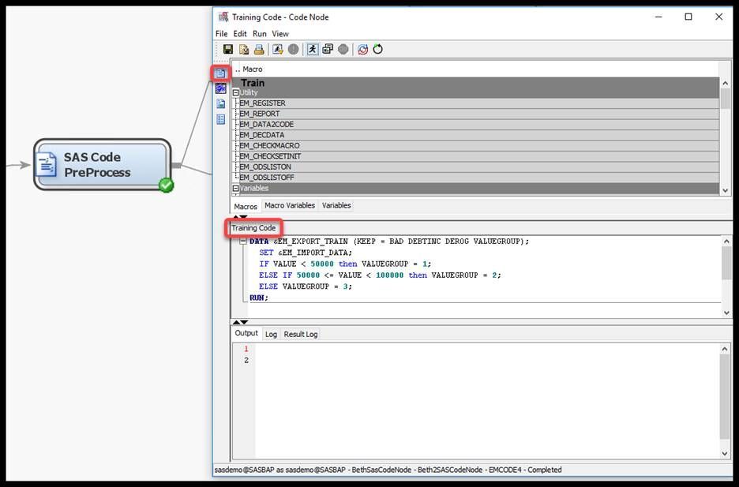Click scroll up arrow in output pane
The height and width of the screenshot is (487, 739).
point(725,349)
